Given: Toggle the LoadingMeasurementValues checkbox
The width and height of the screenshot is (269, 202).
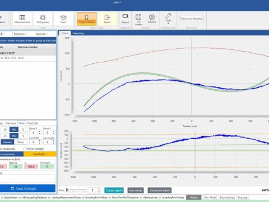Looking at the screenshot, I should pos(49,198).
